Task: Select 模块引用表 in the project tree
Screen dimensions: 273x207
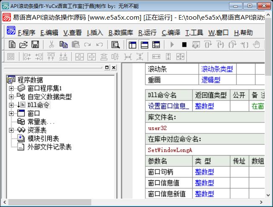Action: (x=43, y=138)
